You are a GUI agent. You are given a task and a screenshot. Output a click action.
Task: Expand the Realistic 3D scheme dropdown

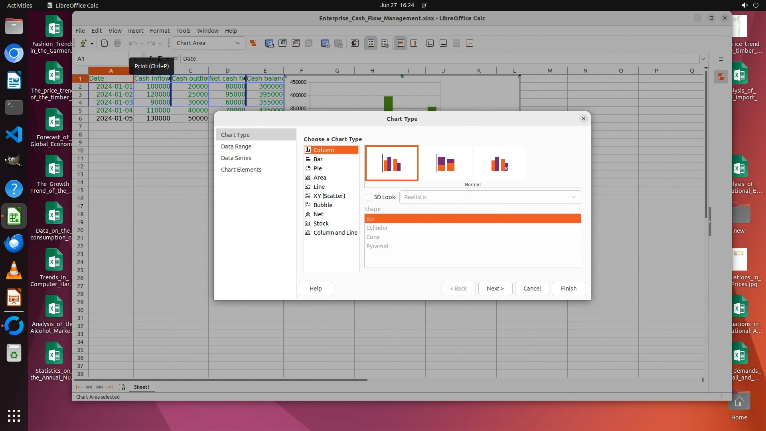(574, 197)
